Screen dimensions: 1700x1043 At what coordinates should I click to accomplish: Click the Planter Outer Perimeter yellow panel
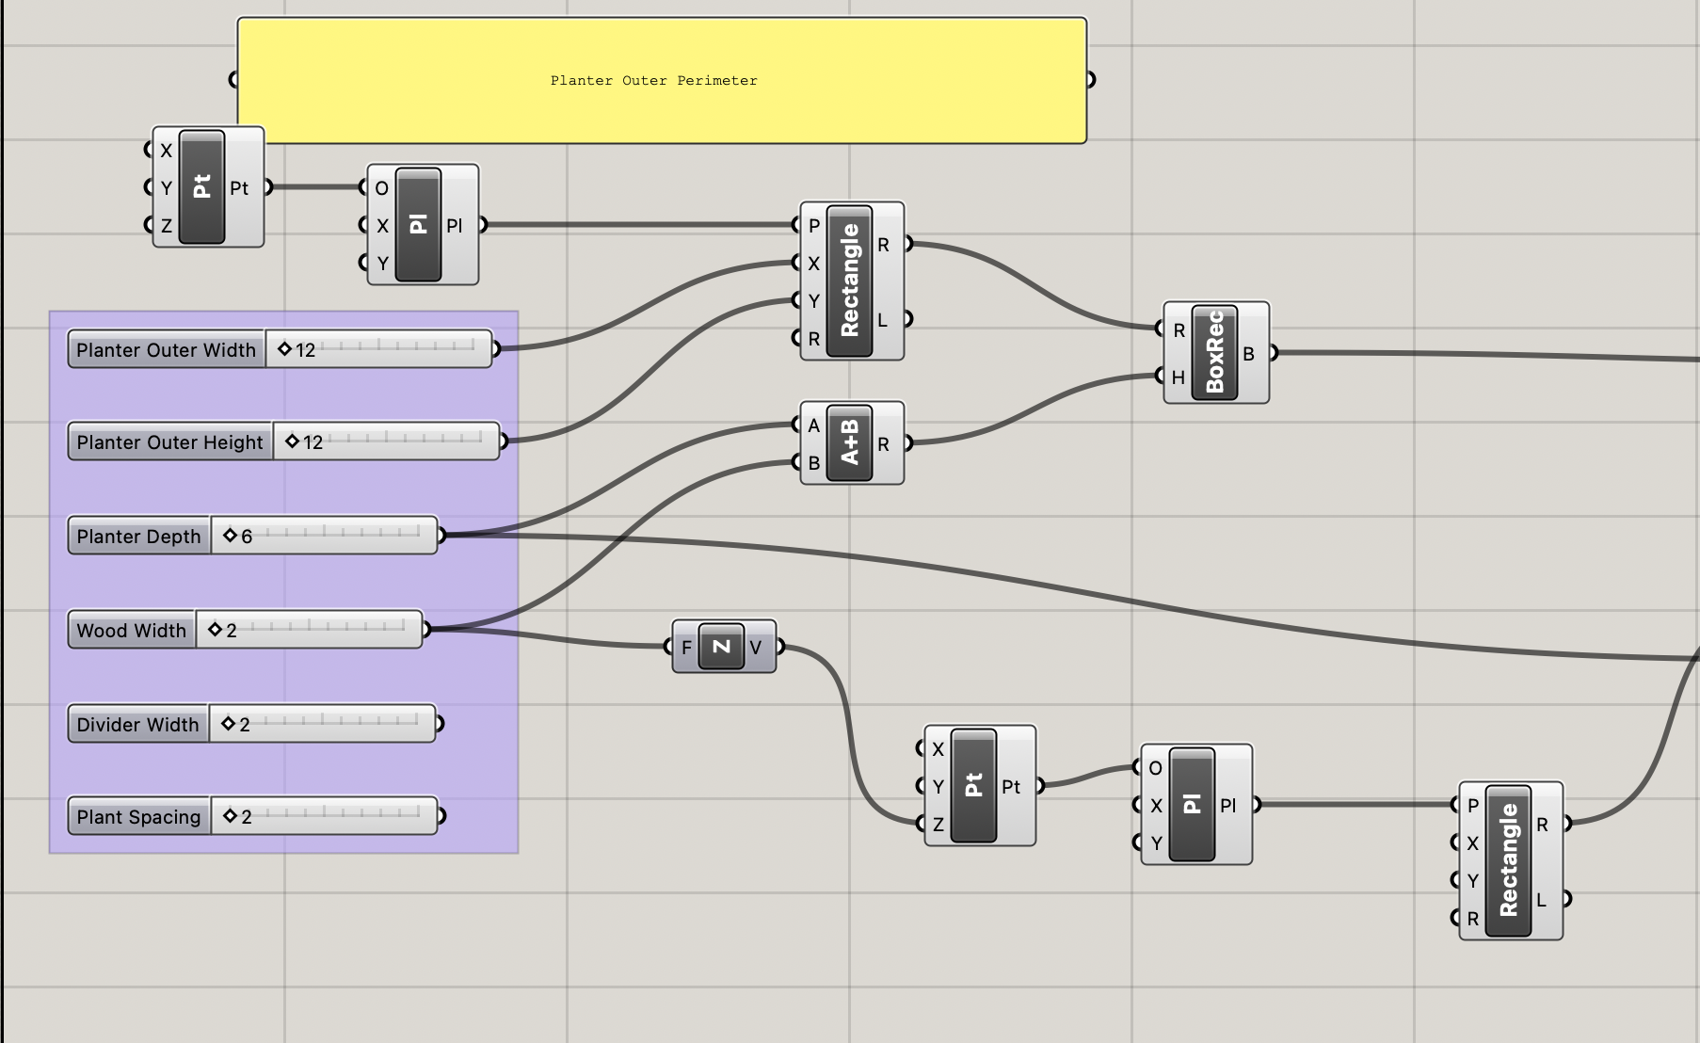click(662, 80)
